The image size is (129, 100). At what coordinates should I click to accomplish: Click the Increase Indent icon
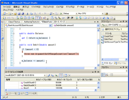(x=72, y=18)
